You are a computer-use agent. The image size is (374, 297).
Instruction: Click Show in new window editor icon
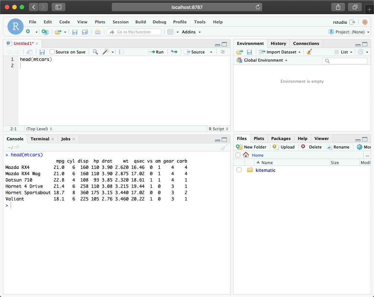pos(29,52)
